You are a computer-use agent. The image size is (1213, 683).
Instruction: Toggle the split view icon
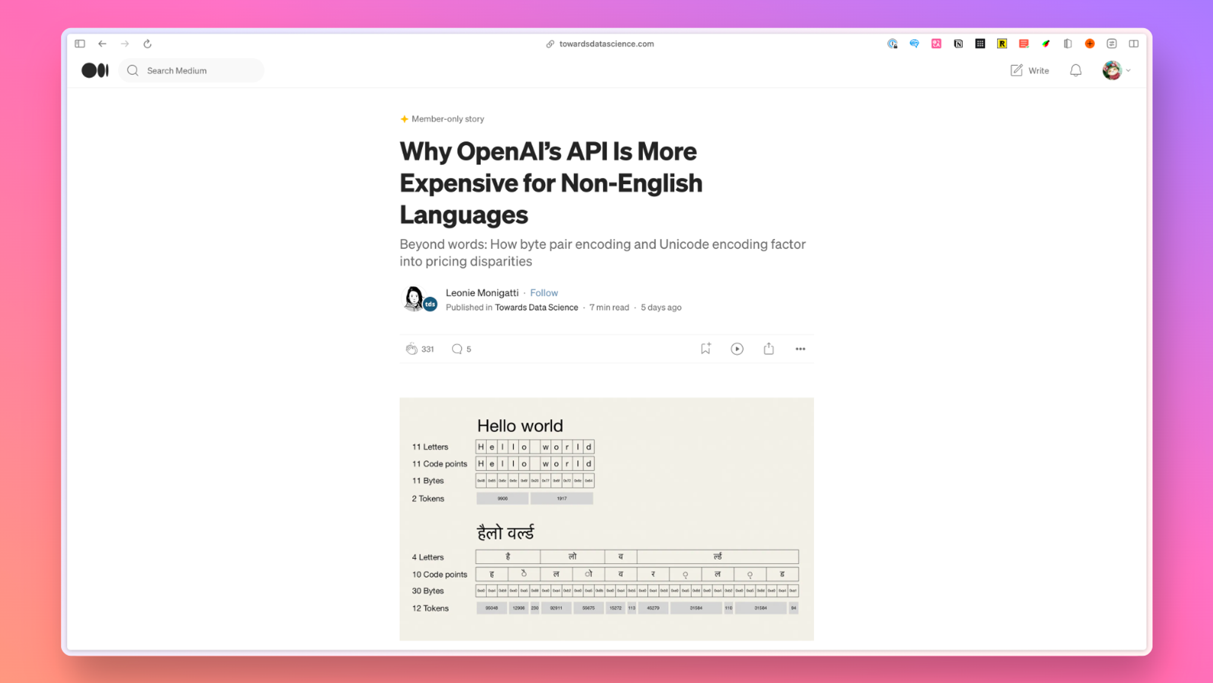pyautogui.click(x=1134, y=44)
